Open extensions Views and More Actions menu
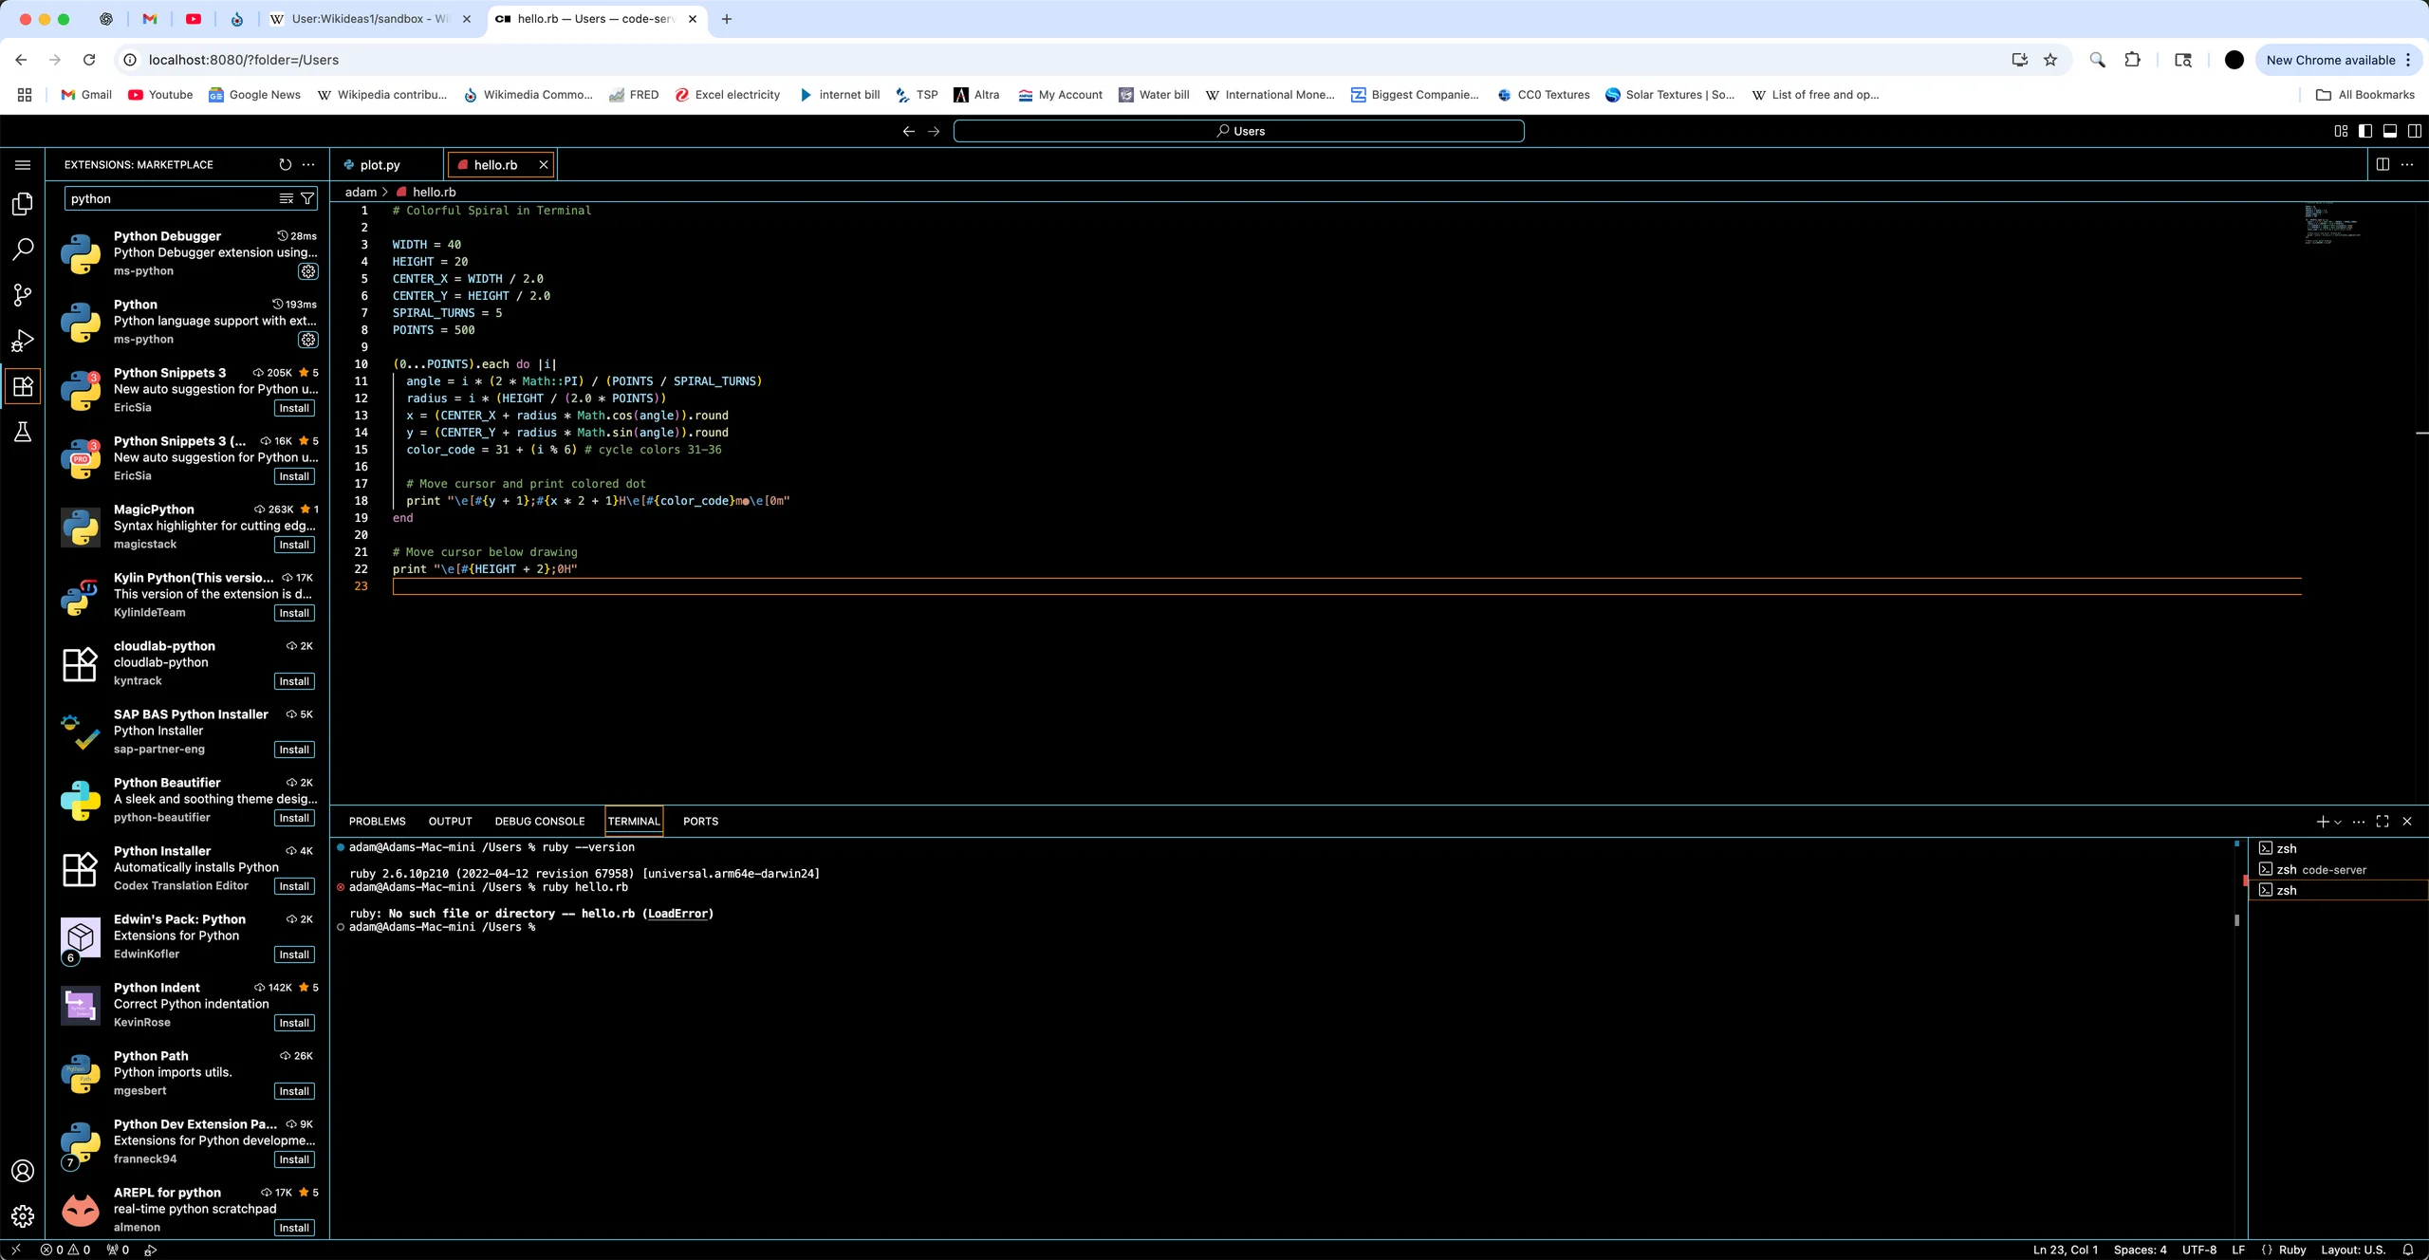The height and width of the screenshot is (1260, 2429). (308, 164)
